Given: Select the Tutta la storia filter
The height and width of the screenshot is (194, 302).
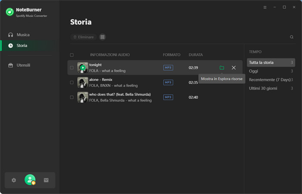Looking at the screenshot, I should click(271, 63).
